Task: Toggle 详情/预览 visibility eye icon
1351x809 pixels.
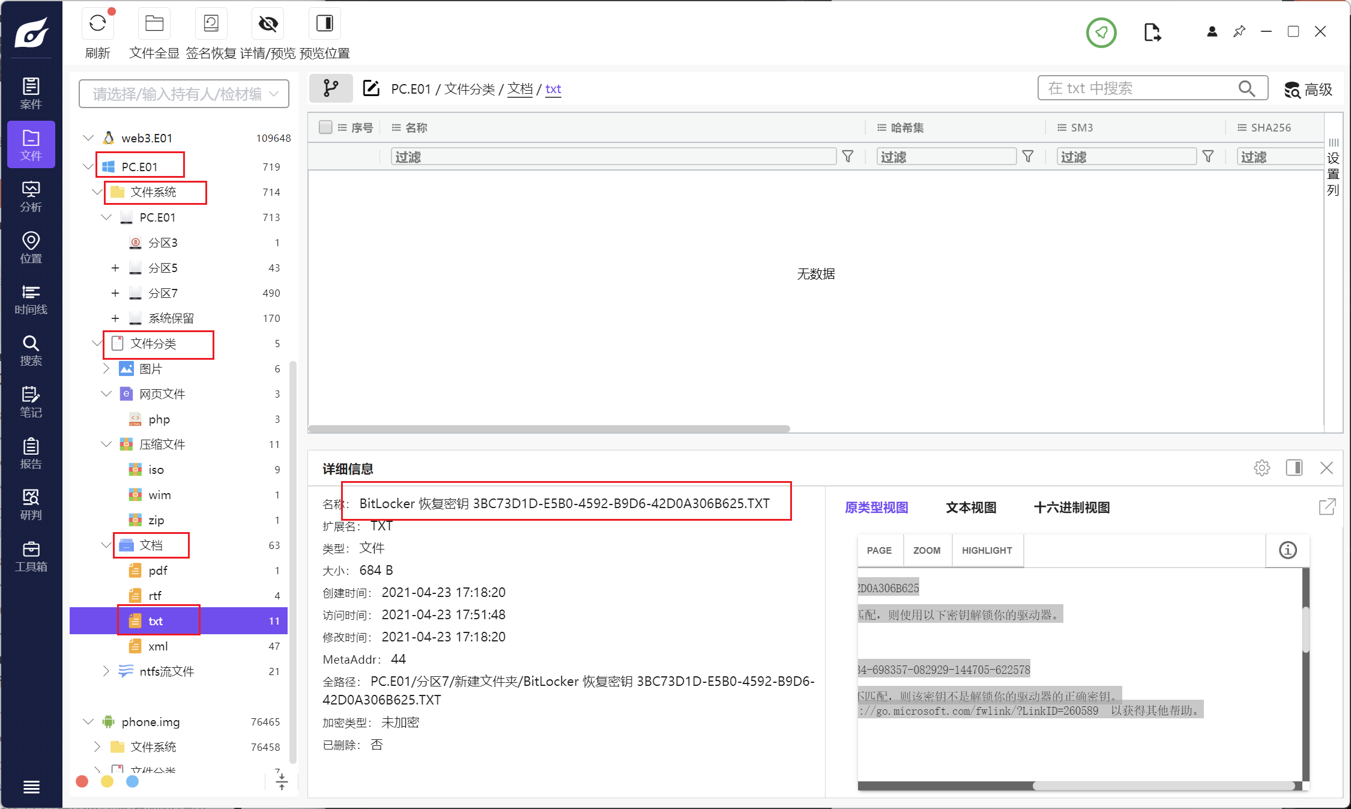Action: click(268, 24)
